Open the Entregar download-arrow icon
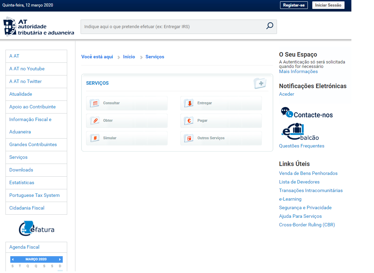This screenshot has height=273, width=374. pos(189,103)
